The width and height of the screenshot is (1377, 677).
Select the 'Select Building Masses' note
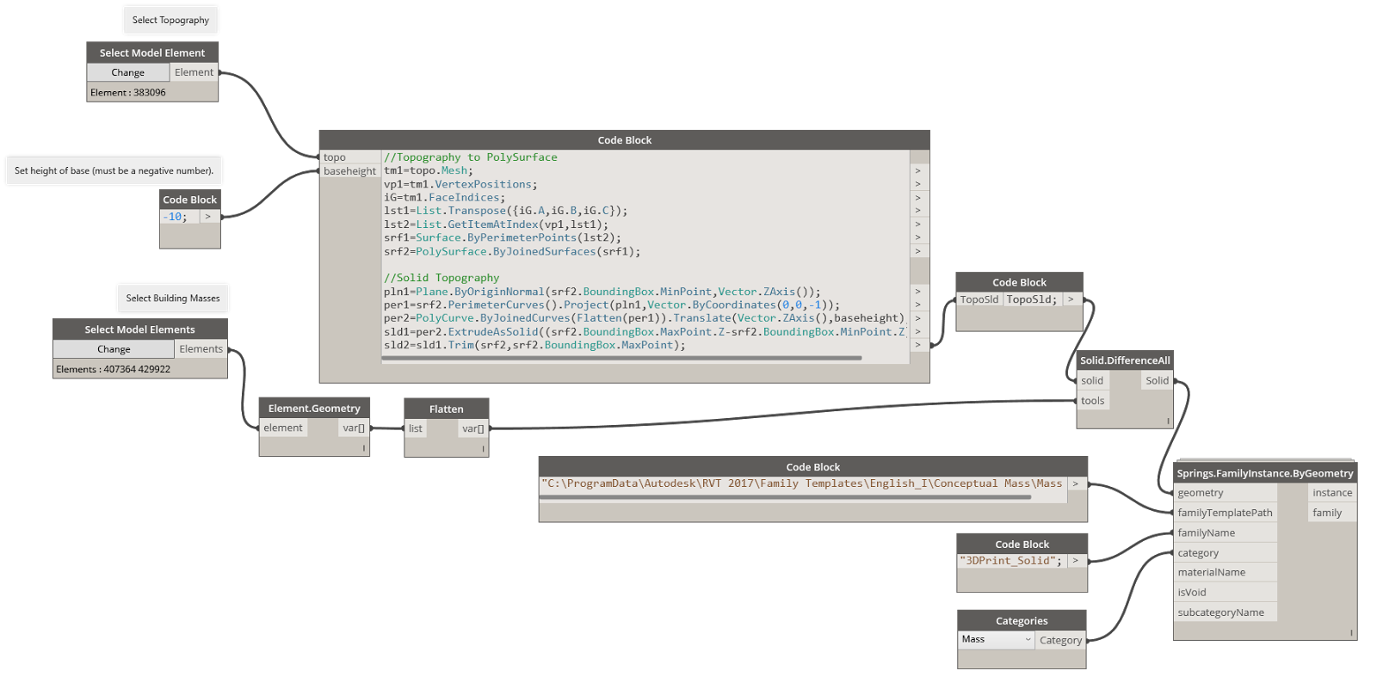(173, 298)
